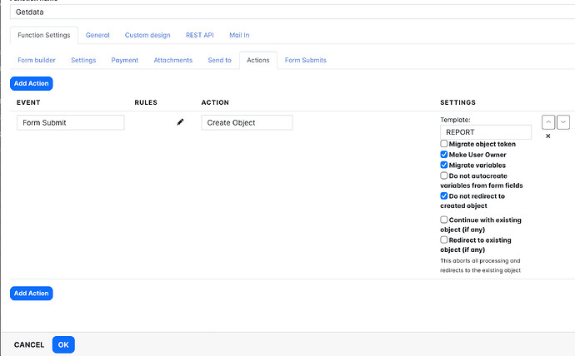Image resolution: width=575 pixels, height=356 pixels.
Task: Click the Getdata function name field
Action: pos(287,12)
